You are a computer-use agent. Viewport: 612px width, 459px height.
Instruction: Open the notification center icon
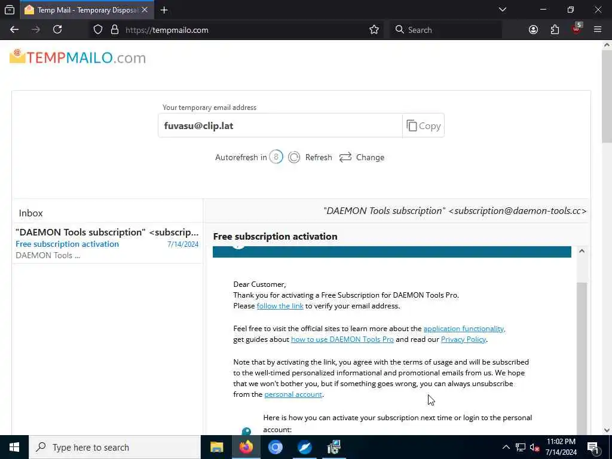593,447
